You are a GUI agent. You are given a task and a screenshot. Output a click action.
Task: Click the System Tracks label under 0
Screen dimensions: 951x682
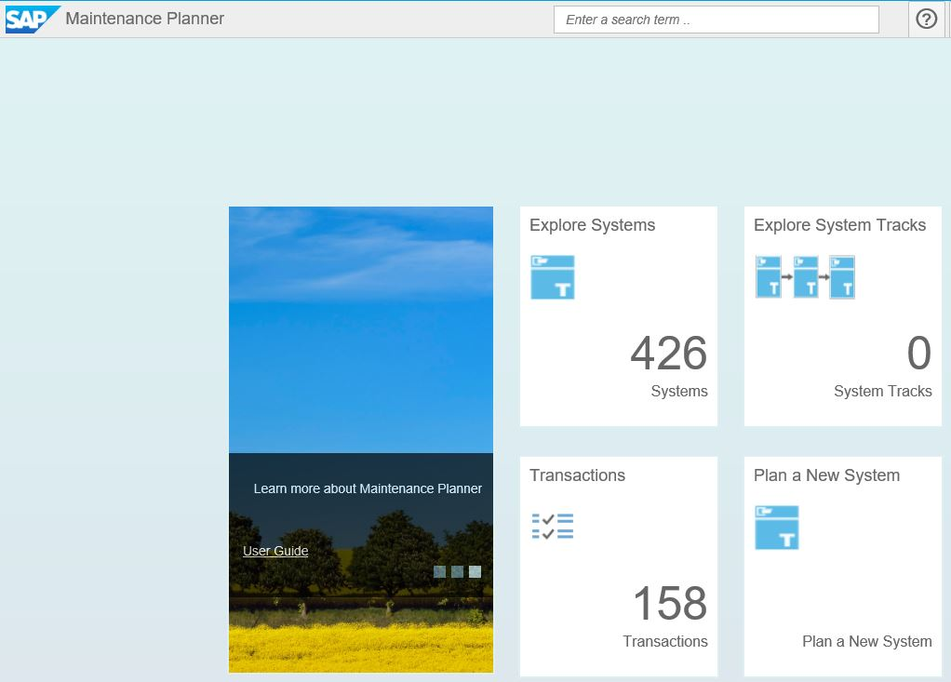(x=882, y=391)
